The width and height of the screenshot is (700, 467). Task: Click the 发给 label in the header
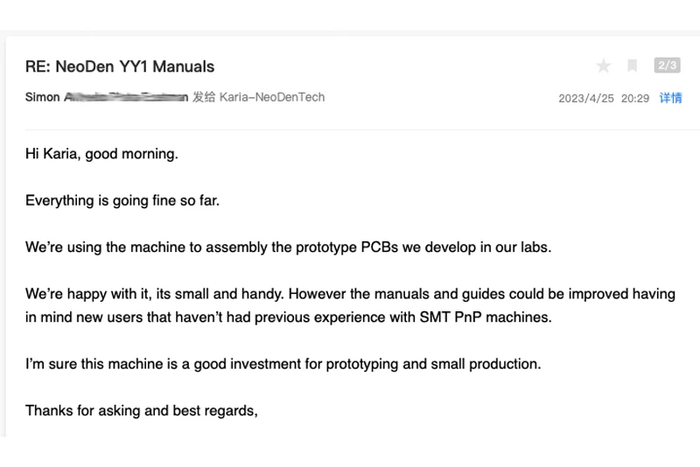[204, 97]
